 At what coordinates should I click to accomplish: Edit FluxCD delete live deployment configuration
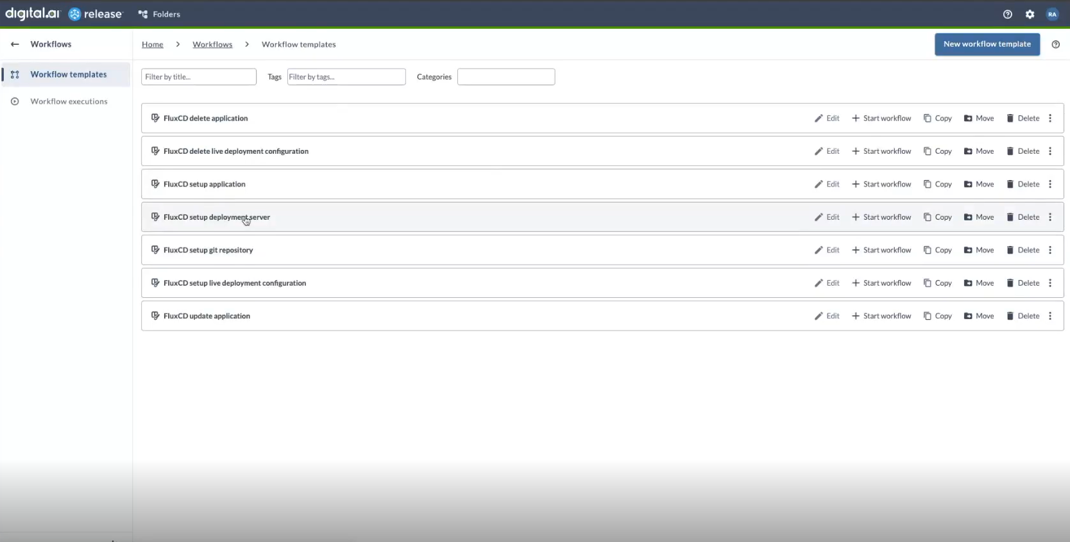(827, 151)
